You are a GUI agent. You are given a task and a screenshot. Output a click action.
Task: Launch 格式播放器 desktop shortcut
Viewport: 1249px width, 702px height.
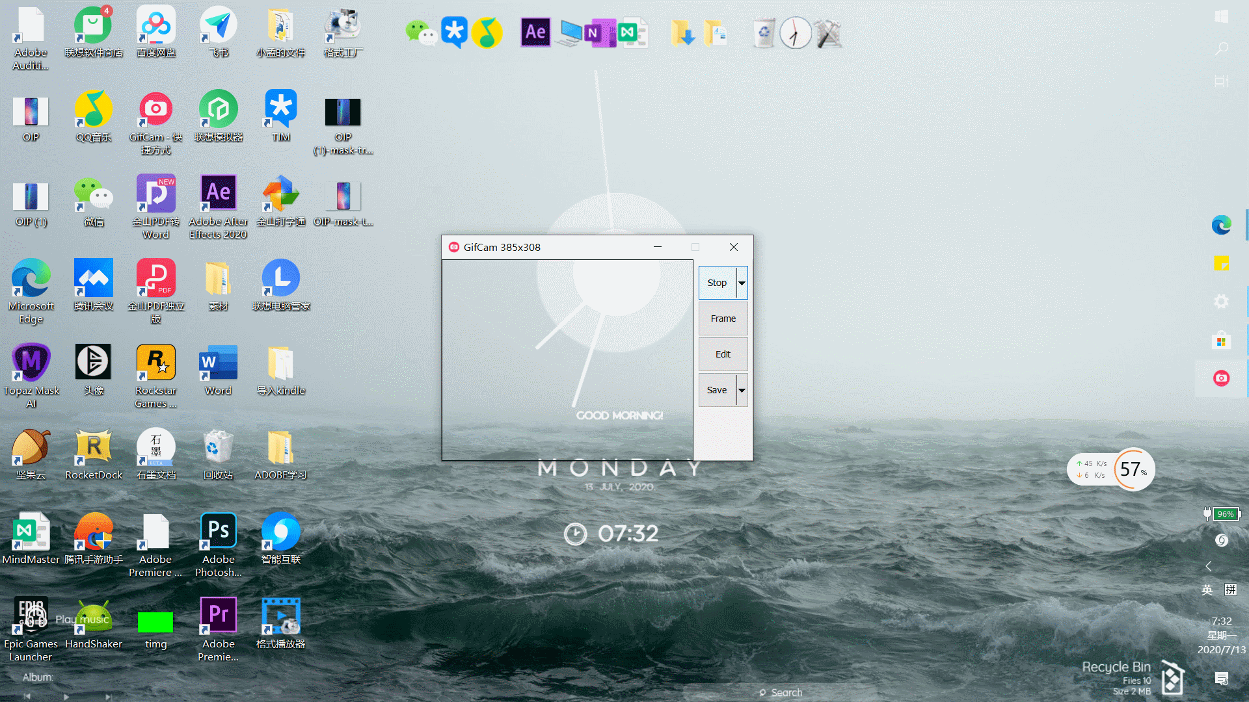coord(281,623)
